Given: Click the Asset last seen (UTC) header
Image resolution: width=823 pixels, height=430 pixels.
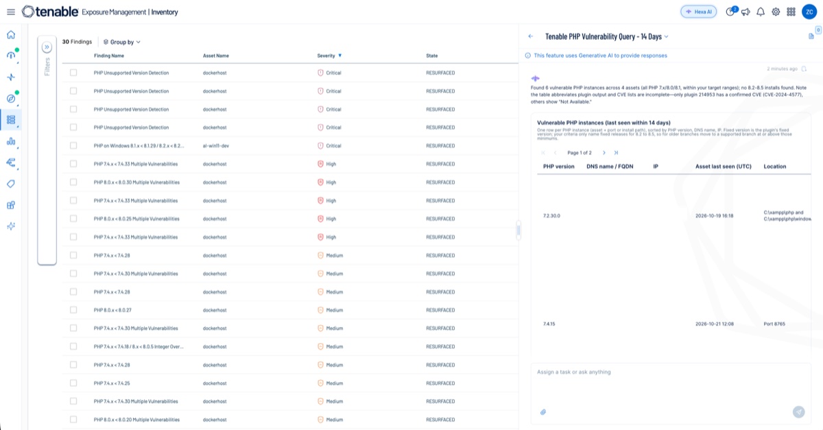Looking at the screenshot, I should point(724,166).
